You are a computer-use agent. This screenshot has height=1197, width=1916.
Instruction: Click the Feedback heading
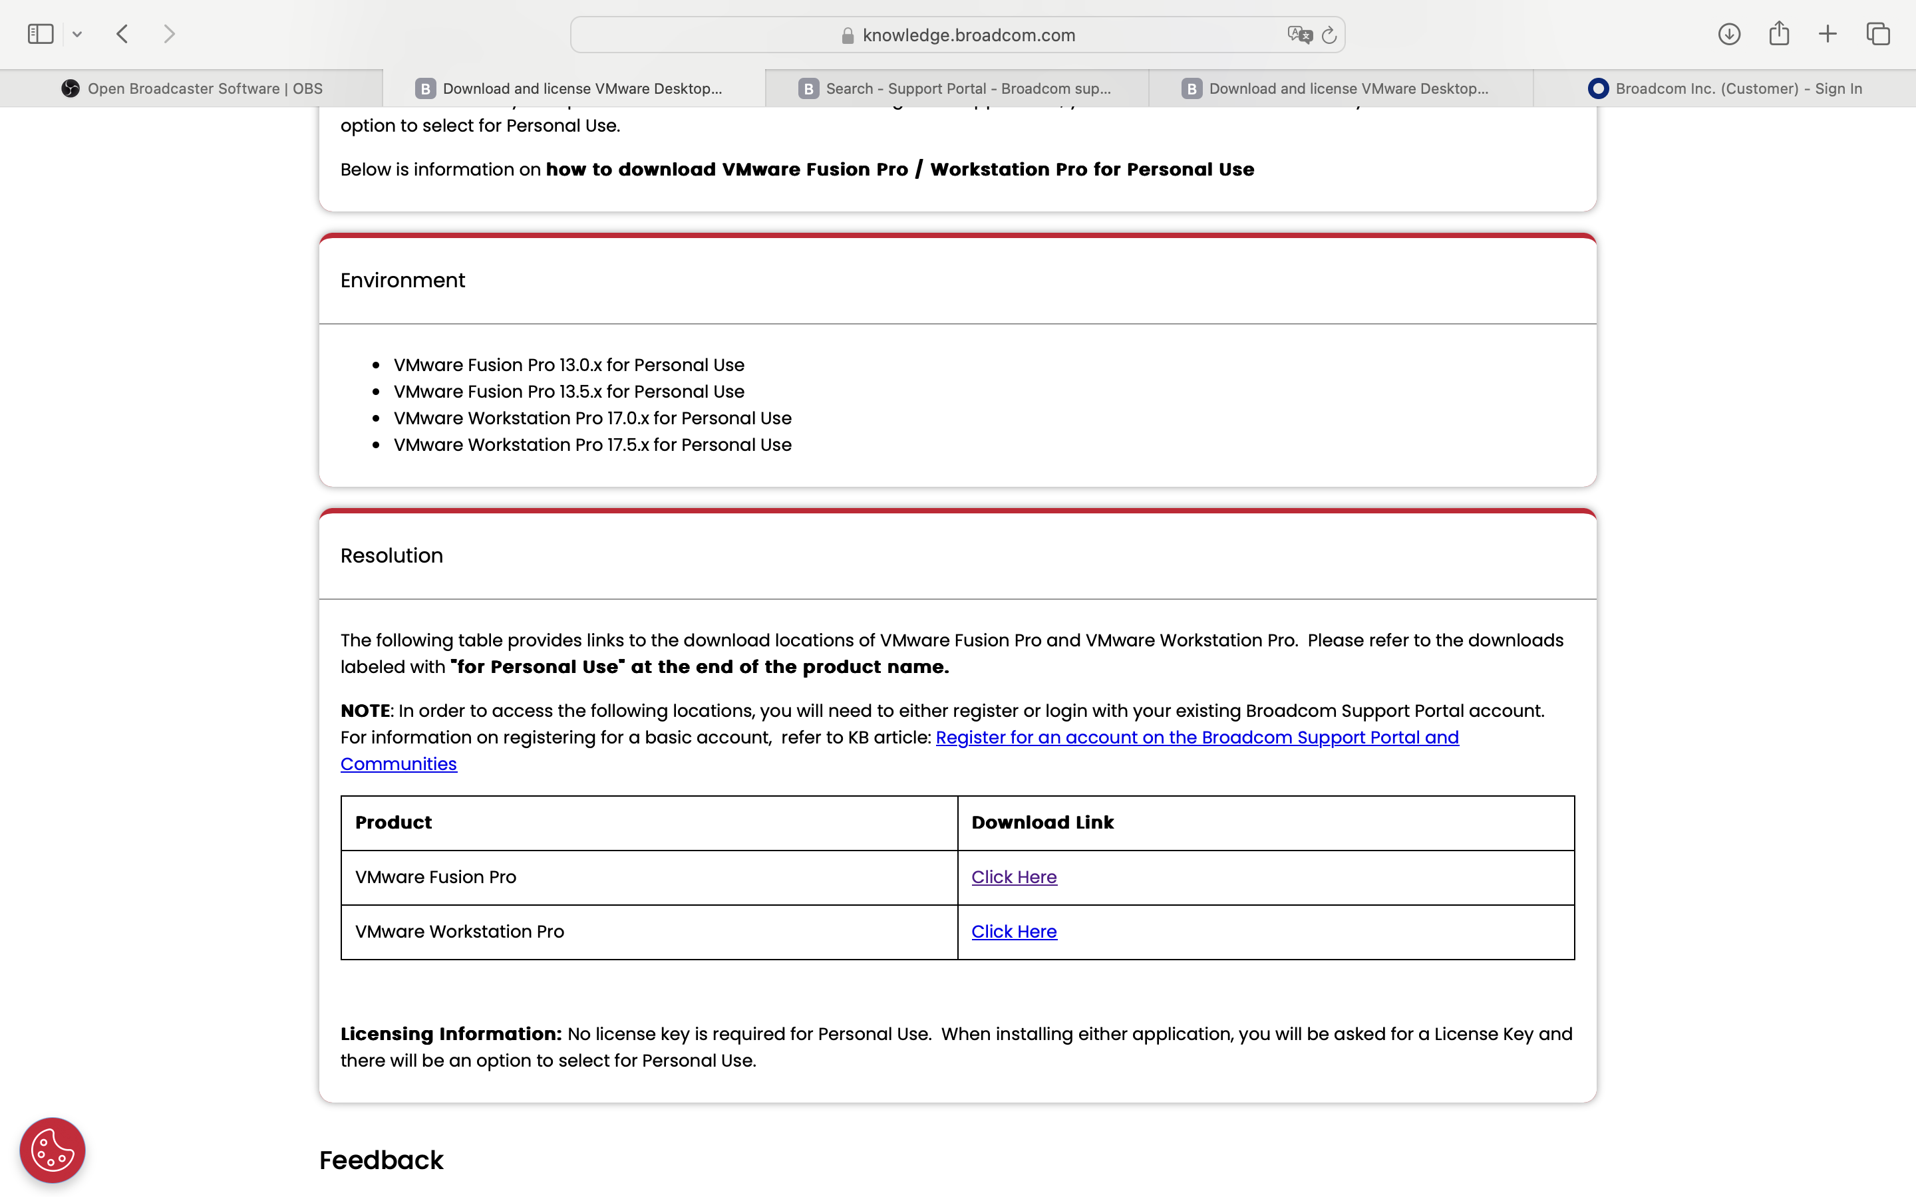pyautogui.click(x=382, y=1160)
